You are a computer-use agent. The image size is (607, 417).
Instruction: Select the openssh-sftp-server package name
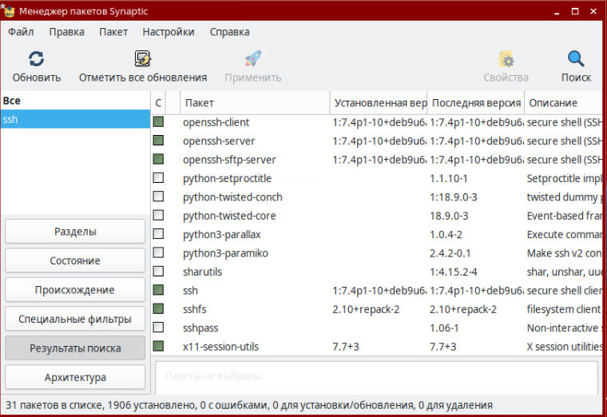point(229,160)
